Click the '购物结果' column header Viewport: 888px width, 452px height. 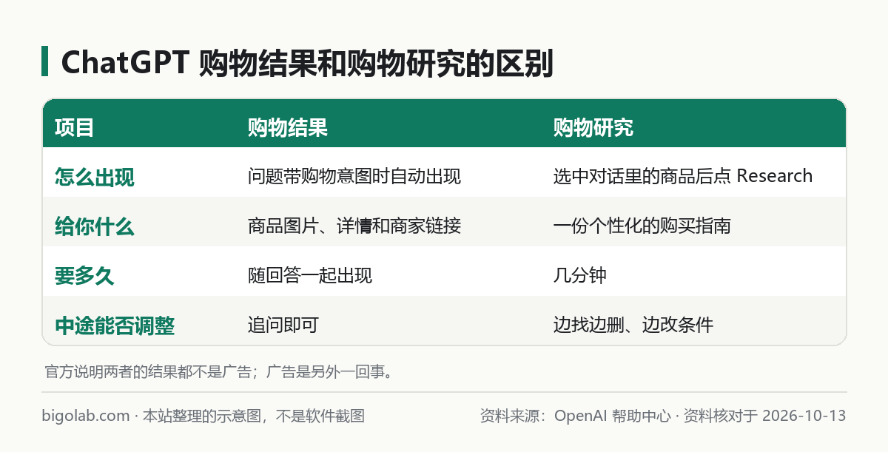288,127
